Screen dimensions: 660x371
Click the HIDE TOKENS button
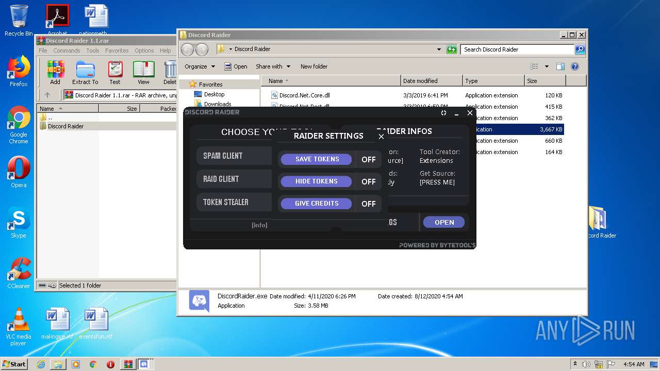pyautogui.click(x=317, y=181)
